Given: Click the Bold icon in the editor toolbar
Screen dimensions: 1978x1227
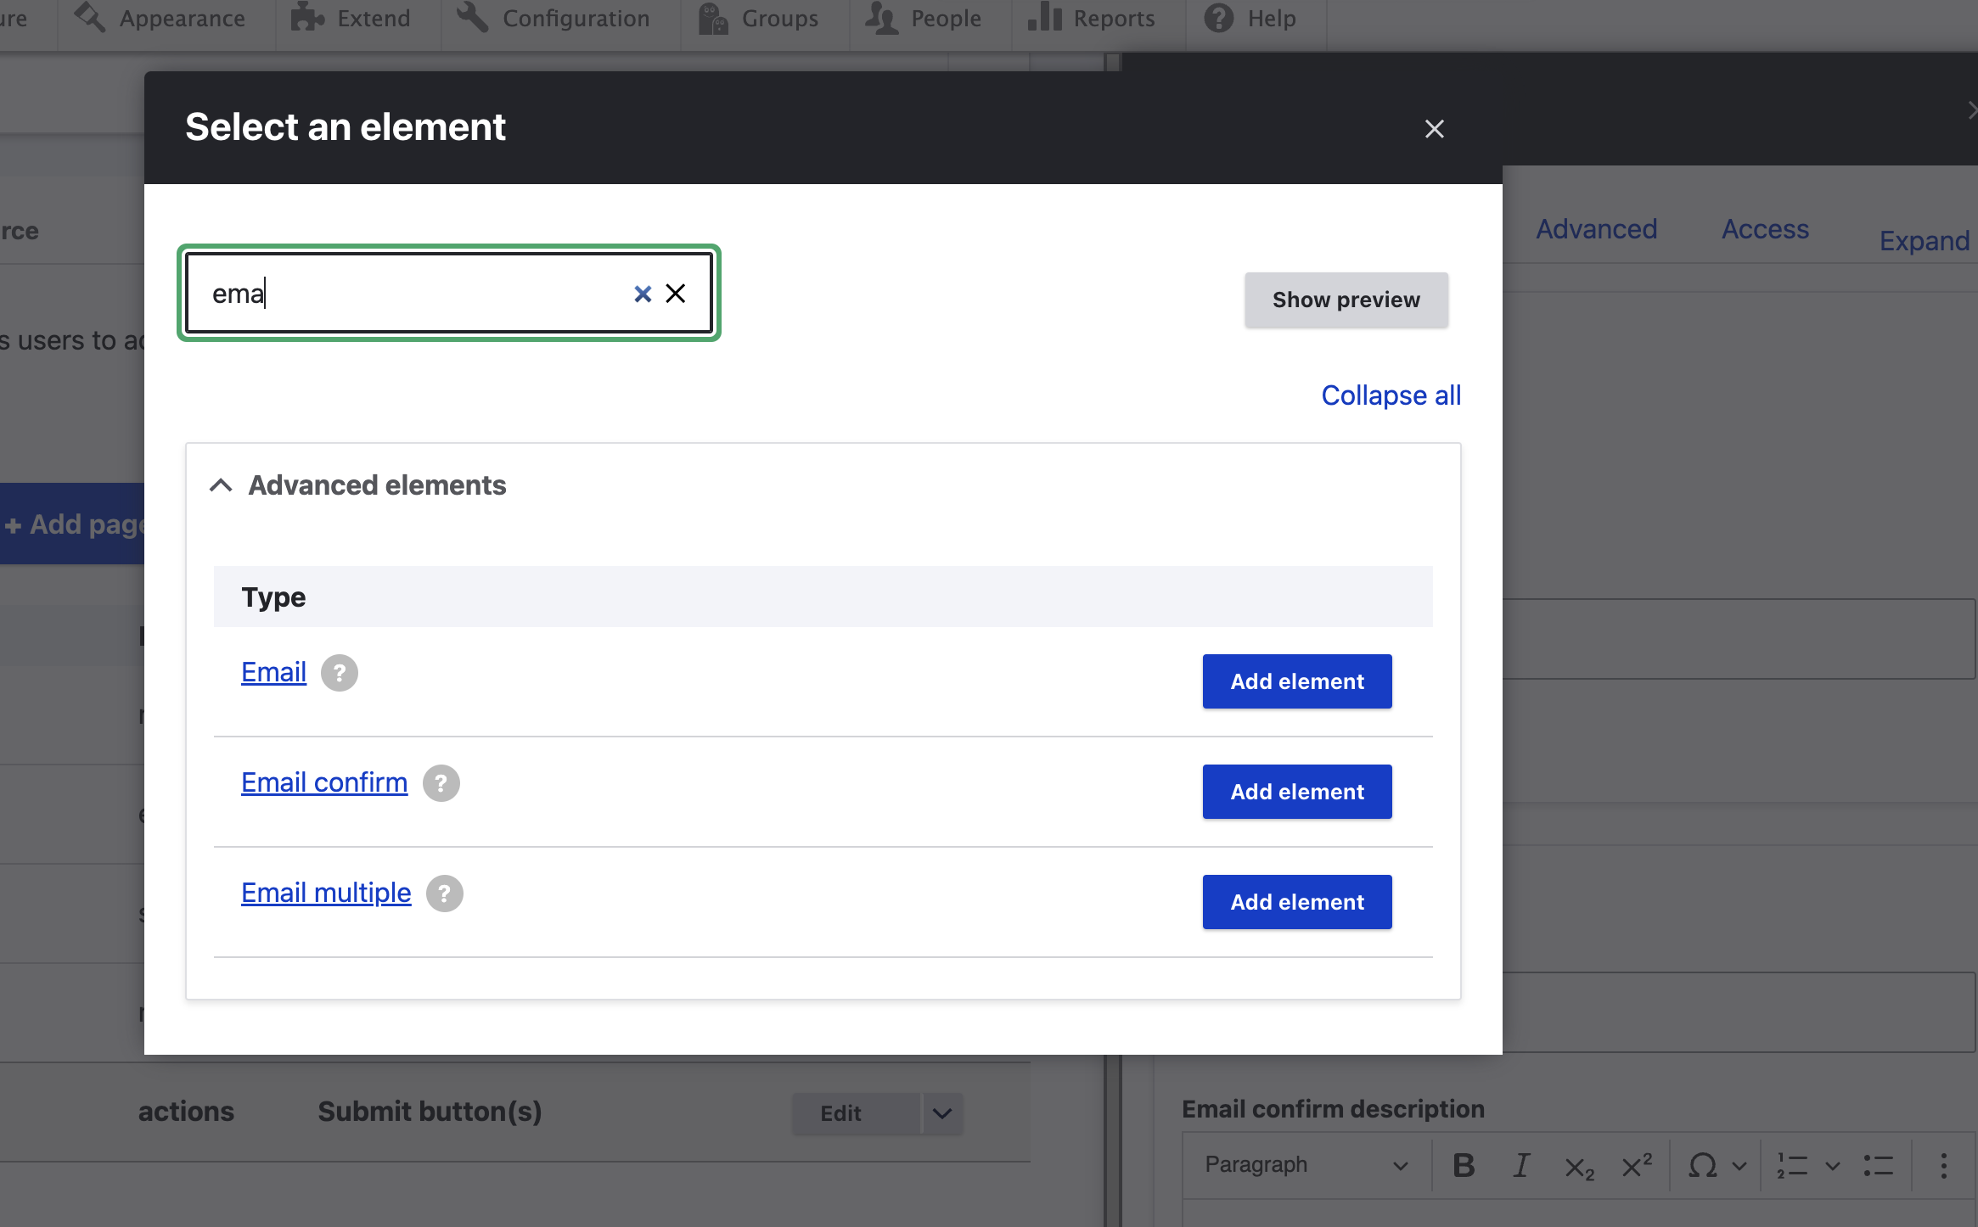Looking at the screenshot, I should coord(1464,1165).
